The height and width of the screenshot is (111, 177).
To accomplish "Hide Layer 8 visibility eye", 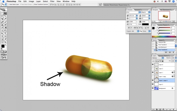I will point(153,65).
